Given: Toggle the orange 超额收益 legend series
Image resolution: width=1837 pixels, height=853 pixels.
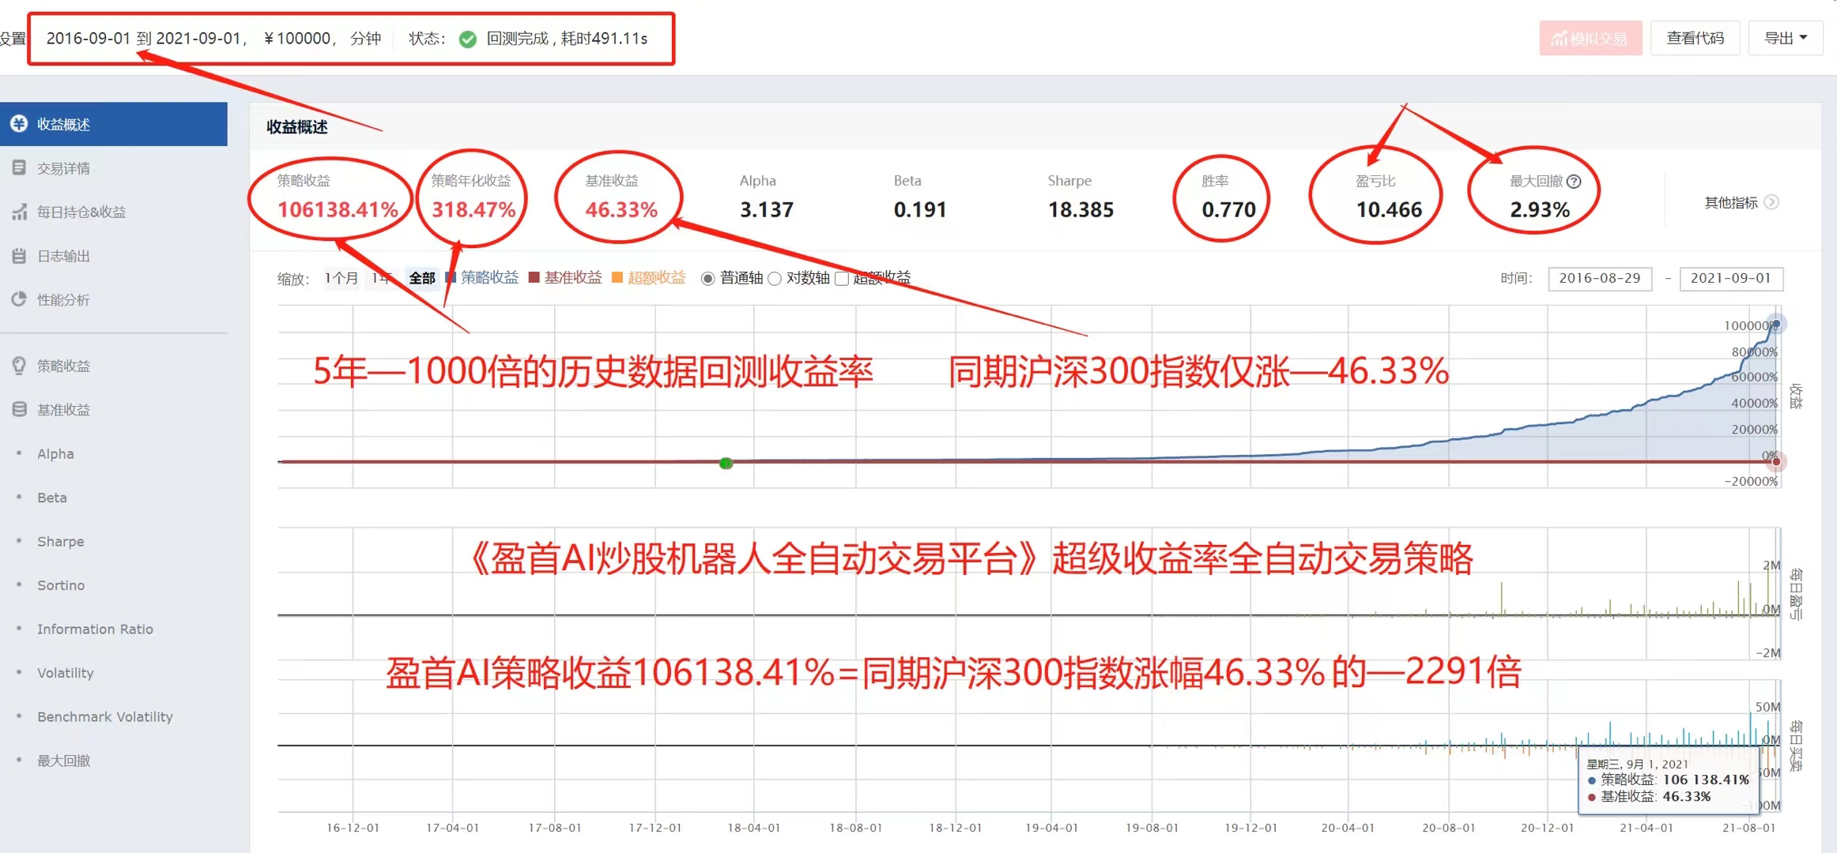Looking at the screenshot, I should pyautogui.click(x=649, y=277).
